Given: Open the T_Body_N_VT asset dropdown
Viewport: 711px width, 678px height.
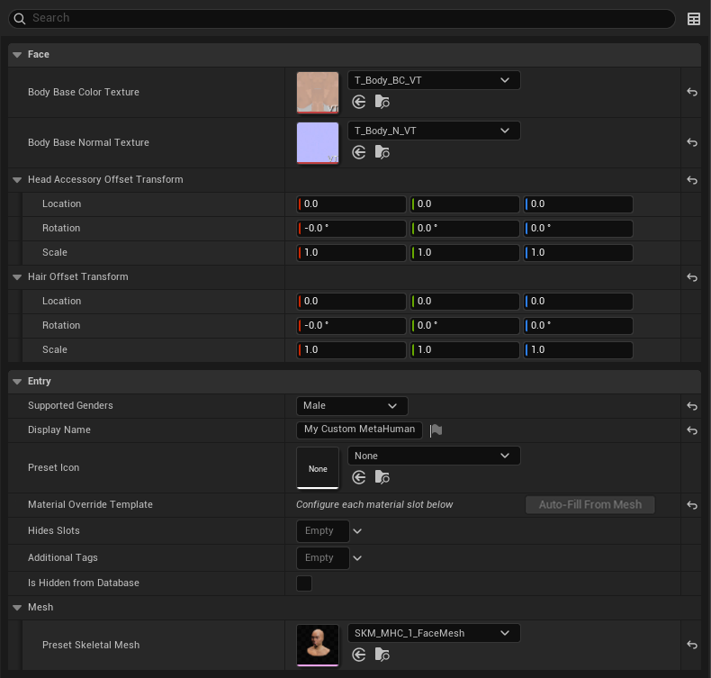Looking at the screenshot, I should [434, 131].
